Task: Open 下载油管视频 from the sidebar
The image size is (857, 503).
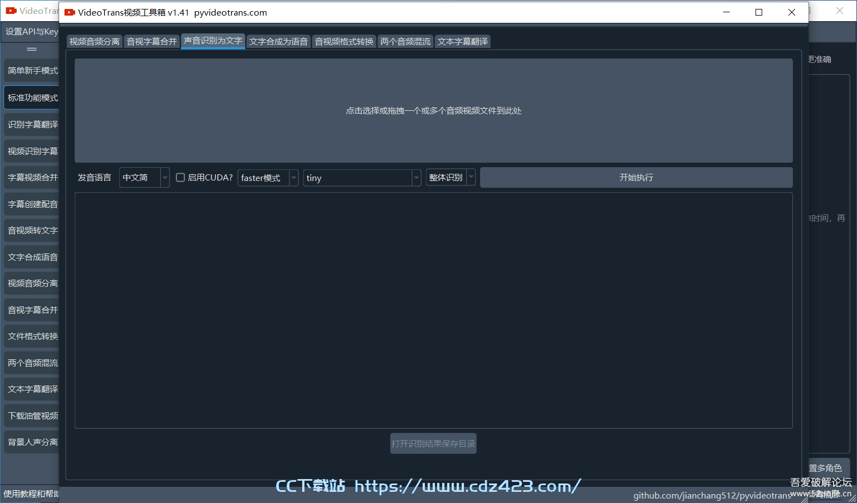Action: click(x=32, y=416)
